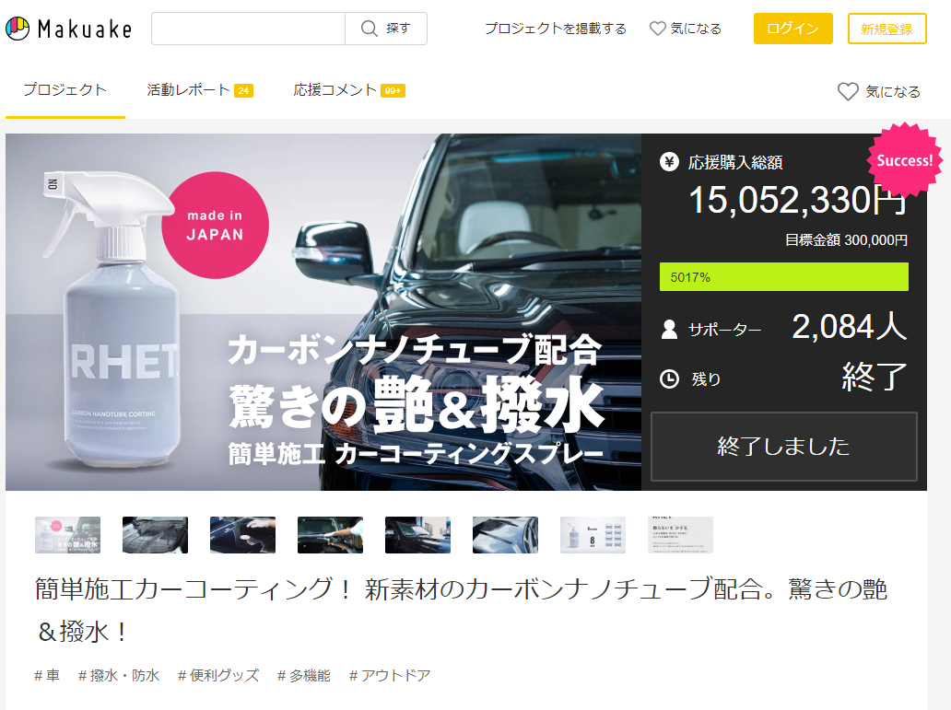This screenshot has width=951, height=710.
Task: Click the green 5017% progress bar
Action: point(783,276)
